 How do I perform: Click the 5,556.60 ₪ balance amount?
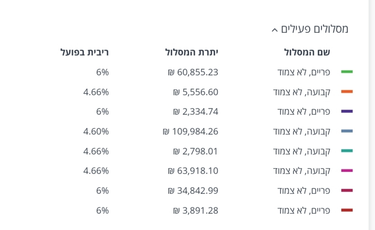tap(196, 92)
